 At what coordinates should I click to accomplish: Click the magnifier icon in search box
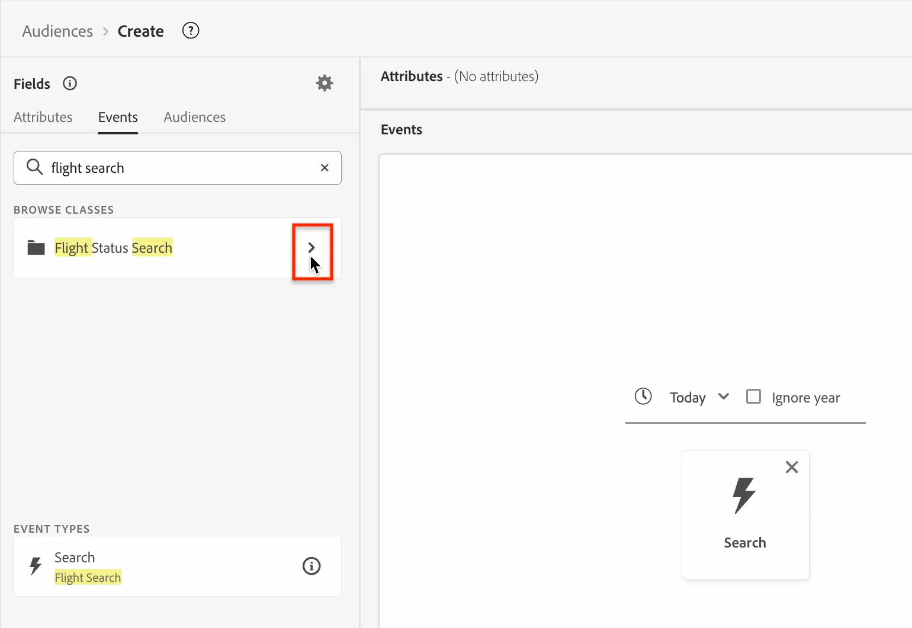35,168
